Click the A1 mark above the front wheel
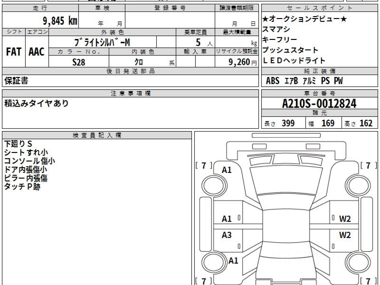380x285 pixels. click(227, 170)
